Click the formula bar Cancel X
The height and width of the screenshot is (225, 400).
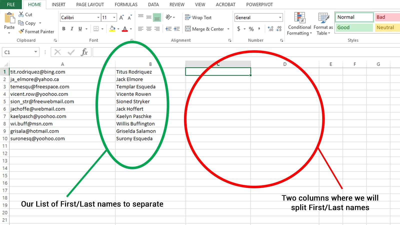click(x=57, y=52)
